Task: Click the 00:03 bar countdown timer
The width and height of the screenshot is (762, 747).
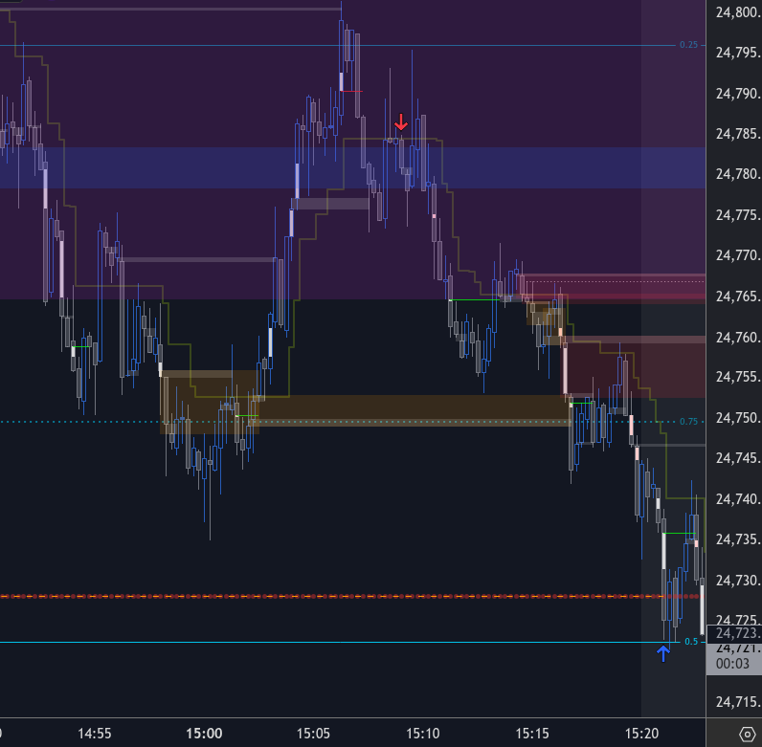Action: (734, 664)
